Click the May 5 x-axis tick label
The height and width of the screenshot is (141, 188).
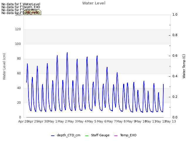click(92, 121)
